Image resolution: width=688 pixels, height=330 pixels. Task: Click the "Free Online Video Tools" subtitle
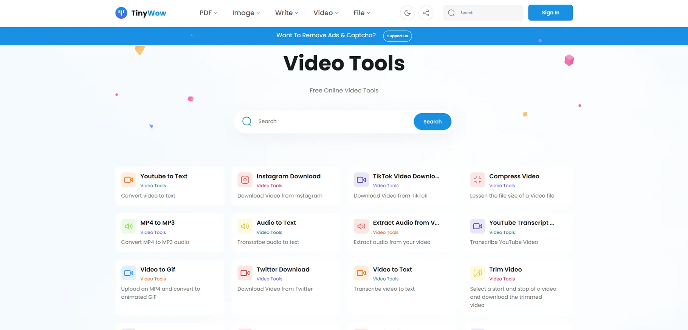tap(344, 91)
